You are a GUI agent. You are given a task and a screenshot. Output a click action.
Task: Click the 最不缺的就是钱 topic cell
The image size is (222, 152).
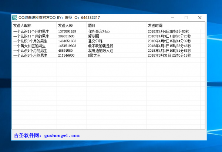pyautogui.click(x=101, y=46)
